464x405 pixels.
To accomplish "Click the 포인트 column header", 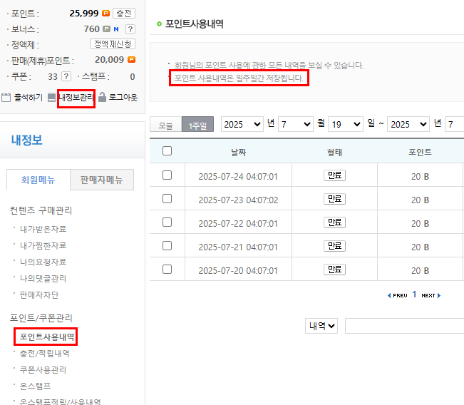I will pyautogui.click(x=421, y=152).
